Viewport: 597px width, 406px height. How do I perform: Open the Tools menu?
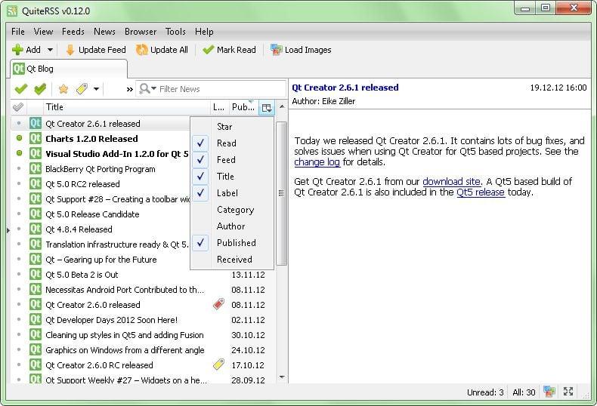pyautogui.click(x=175, y=32)
